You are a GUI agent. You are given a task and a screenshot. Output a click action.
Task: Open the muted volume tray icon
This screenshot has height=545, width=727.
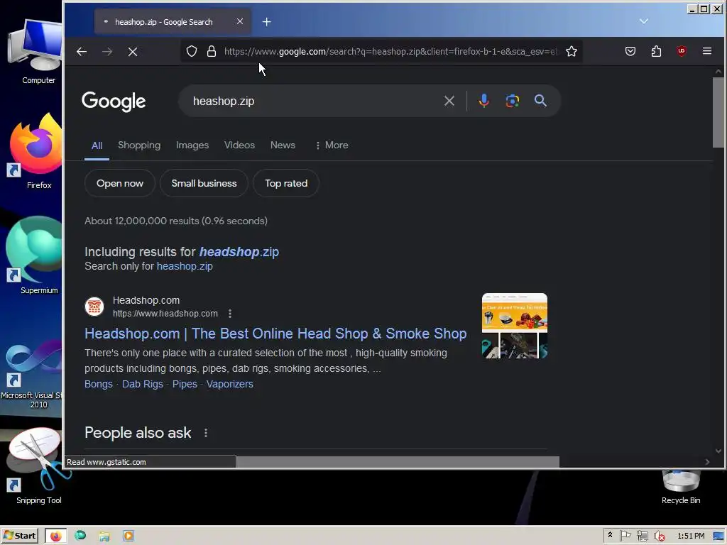pos(659,536)
